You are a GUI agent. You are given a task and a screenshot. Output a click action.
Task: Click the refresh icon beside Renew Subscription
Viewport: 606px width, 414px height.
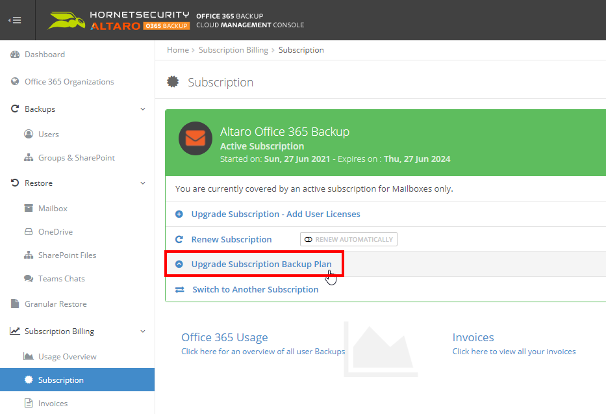(x=179, y=239)
